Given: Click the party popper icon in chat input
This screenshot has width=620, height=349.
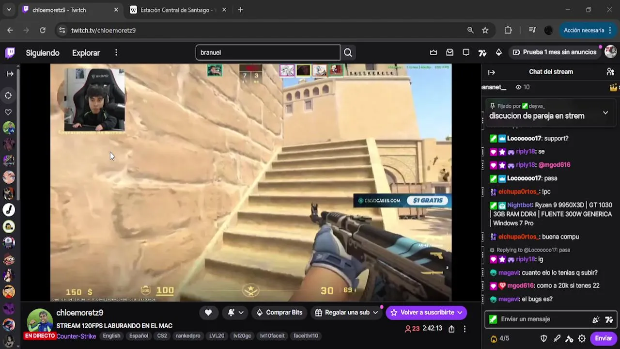Looking at the screenshot, I should point(596,319).
